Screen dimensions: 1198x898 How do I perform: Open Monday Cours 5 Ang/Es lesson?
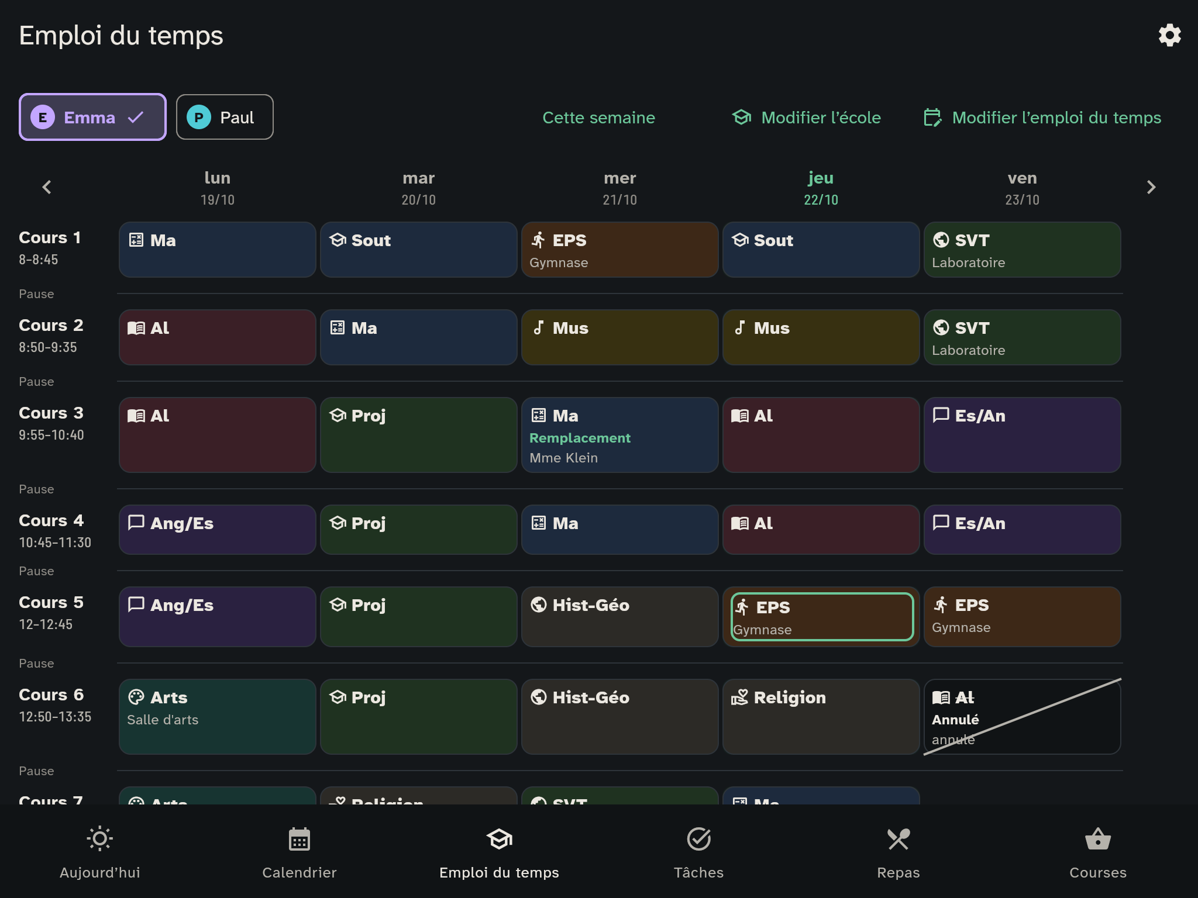coord(218,617)
